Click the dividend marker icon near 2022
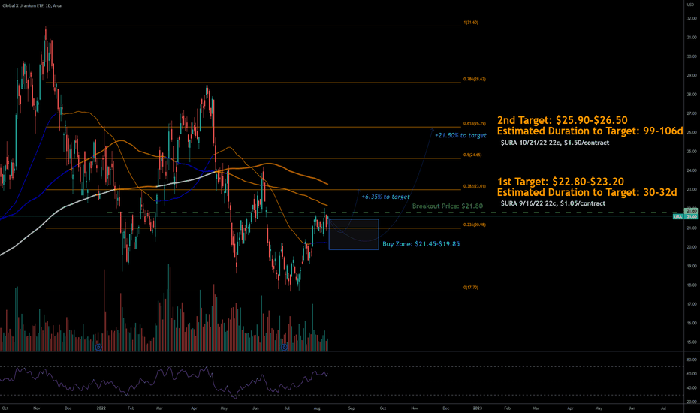Viewport: 700px width, 413px height. coord(98,347)
